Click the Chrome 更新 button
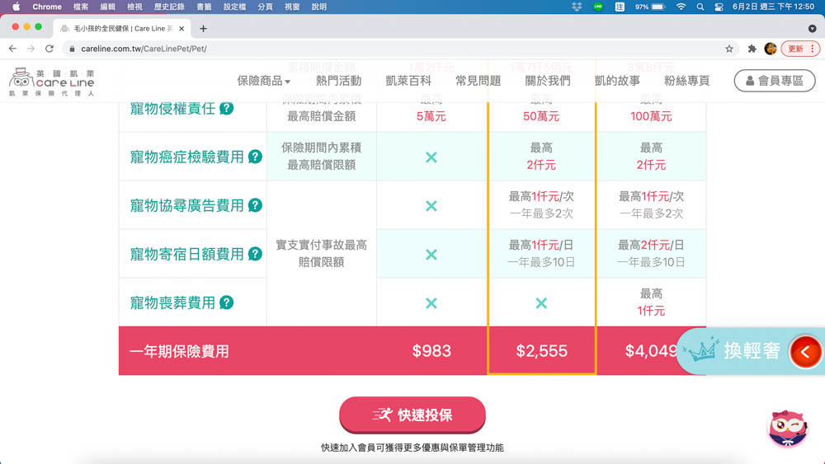 click(799, 49)
